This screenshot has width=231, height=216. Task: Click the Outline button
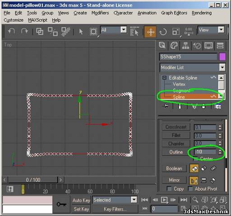click(176, 152)
